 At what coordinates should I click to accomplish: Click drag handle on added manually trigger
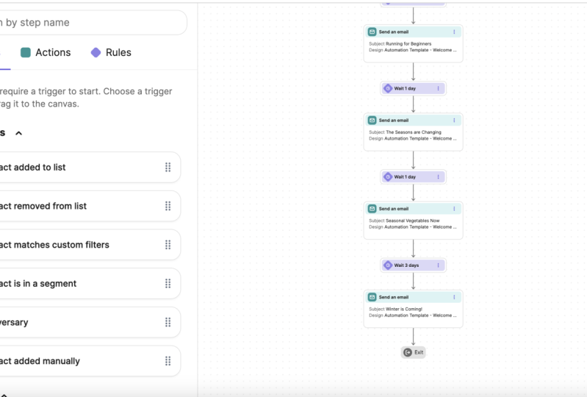(168, 361)
